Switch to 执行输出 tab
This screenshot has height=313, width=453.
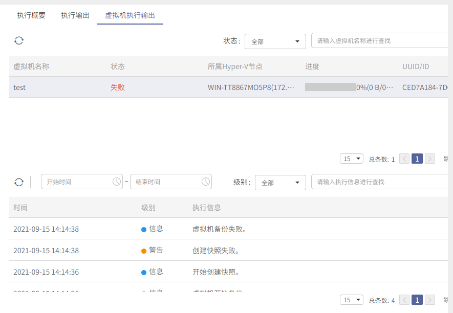point(75,15)
